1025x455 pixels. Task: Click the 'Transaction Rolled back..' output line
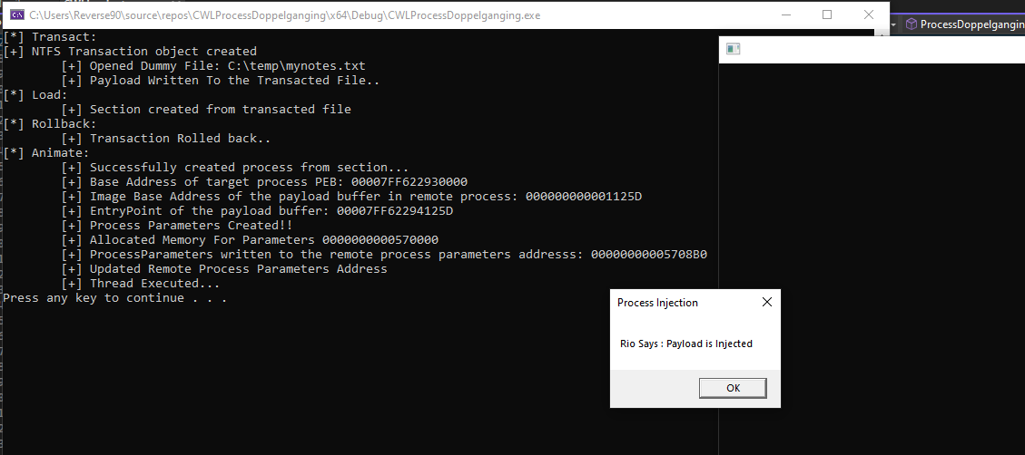(x=180, y=139)
